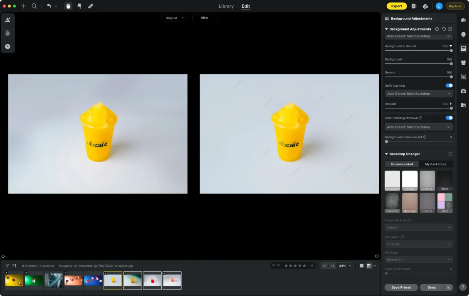Open the cloud sync icon
This screenshot has height=296, width=469.
pyautogui.click(x=426, y=6)
